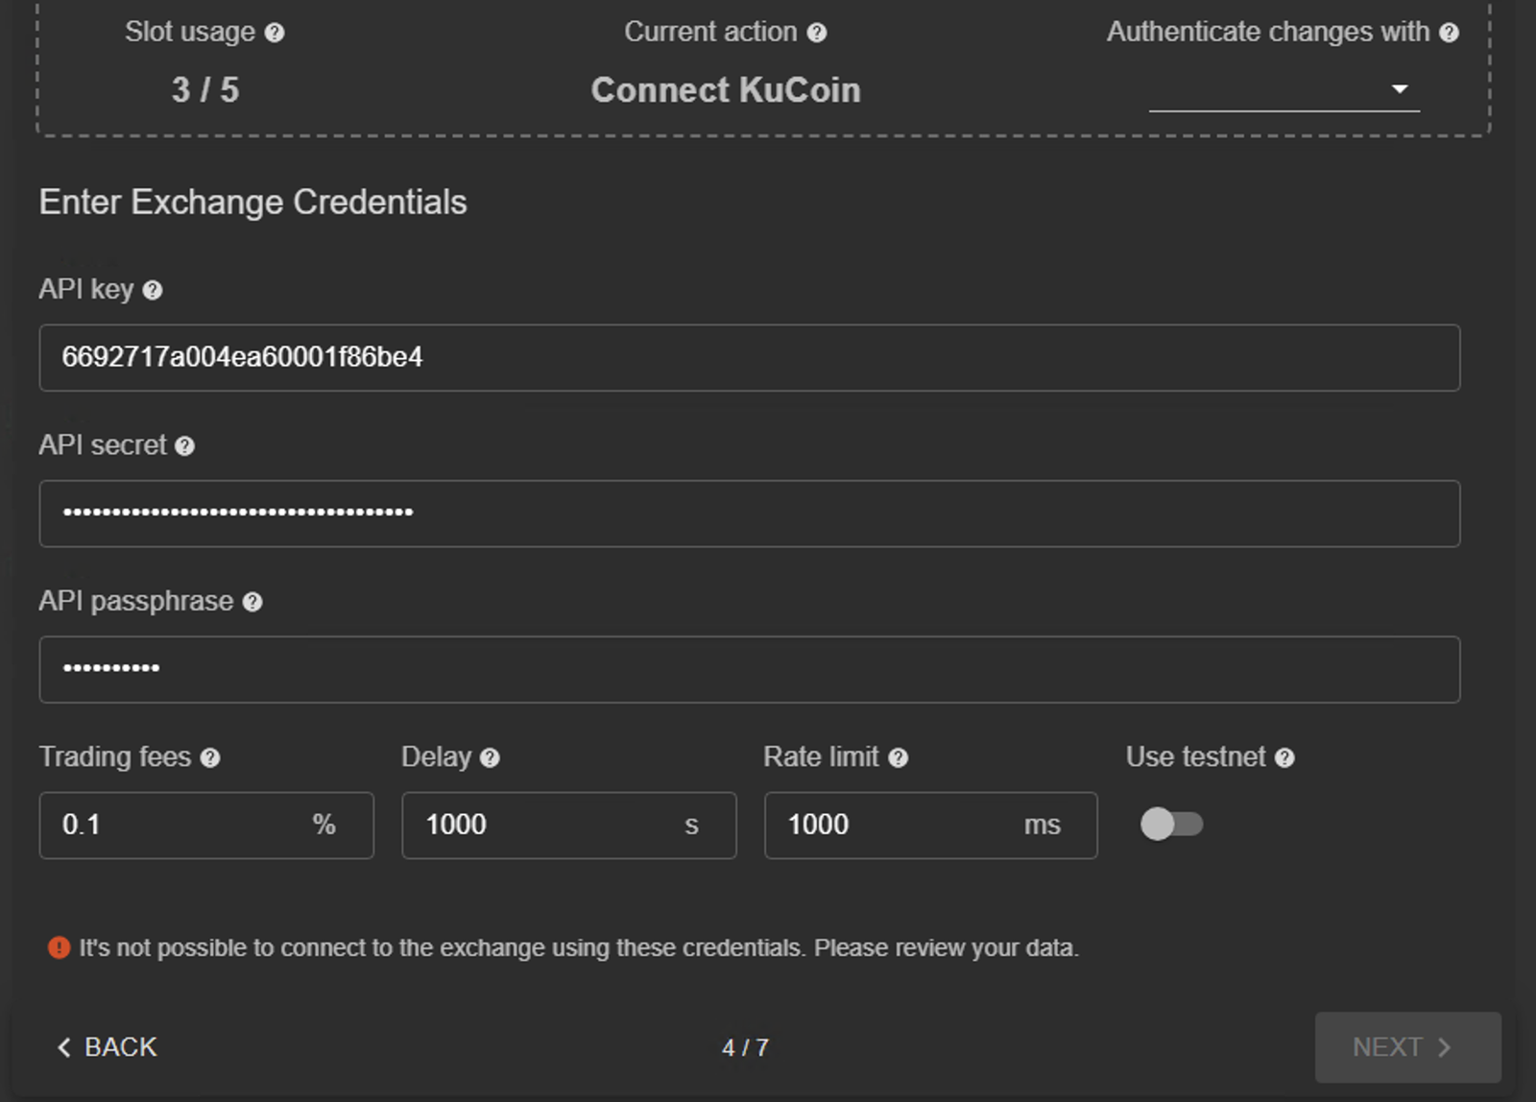The height and width of the screenshot is (1102, 1536).
Task: Click the NEXT button
Action: pyautogui.click(x=1406, y=1047)
